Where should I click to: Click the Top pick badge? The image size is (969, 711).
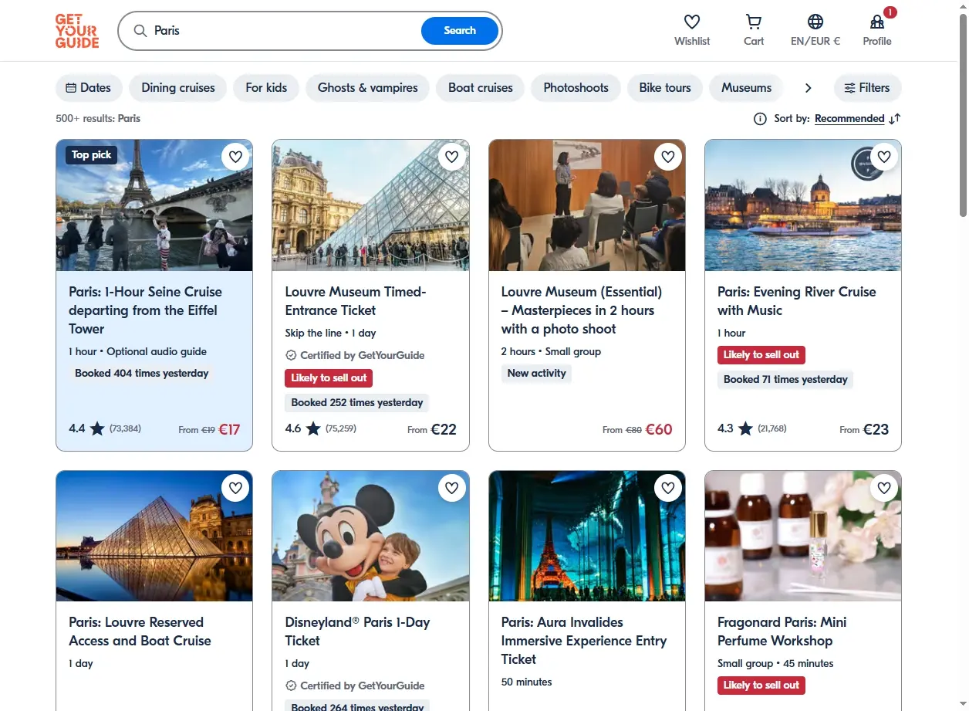coord(91,155)
